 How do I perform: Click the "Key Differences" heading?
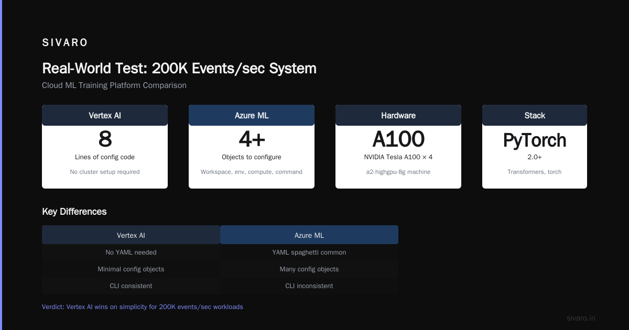[74, 212]
